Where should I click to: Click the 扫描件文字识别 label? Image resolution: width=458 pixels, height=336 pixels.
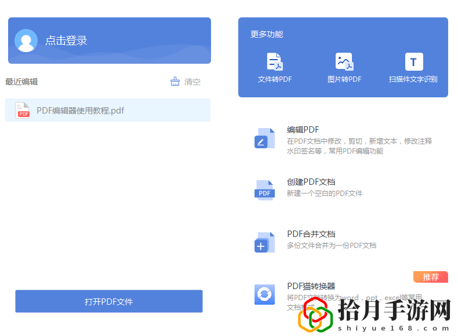pos(413,79)
